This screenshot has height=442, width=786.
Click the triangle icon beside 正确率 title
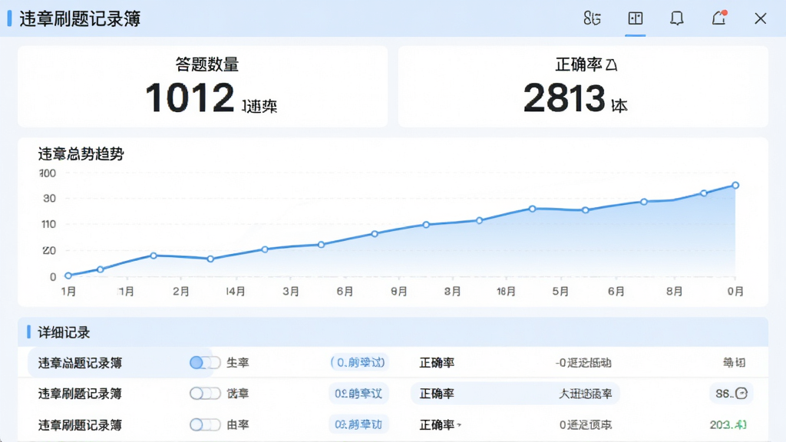pos(612,64)
